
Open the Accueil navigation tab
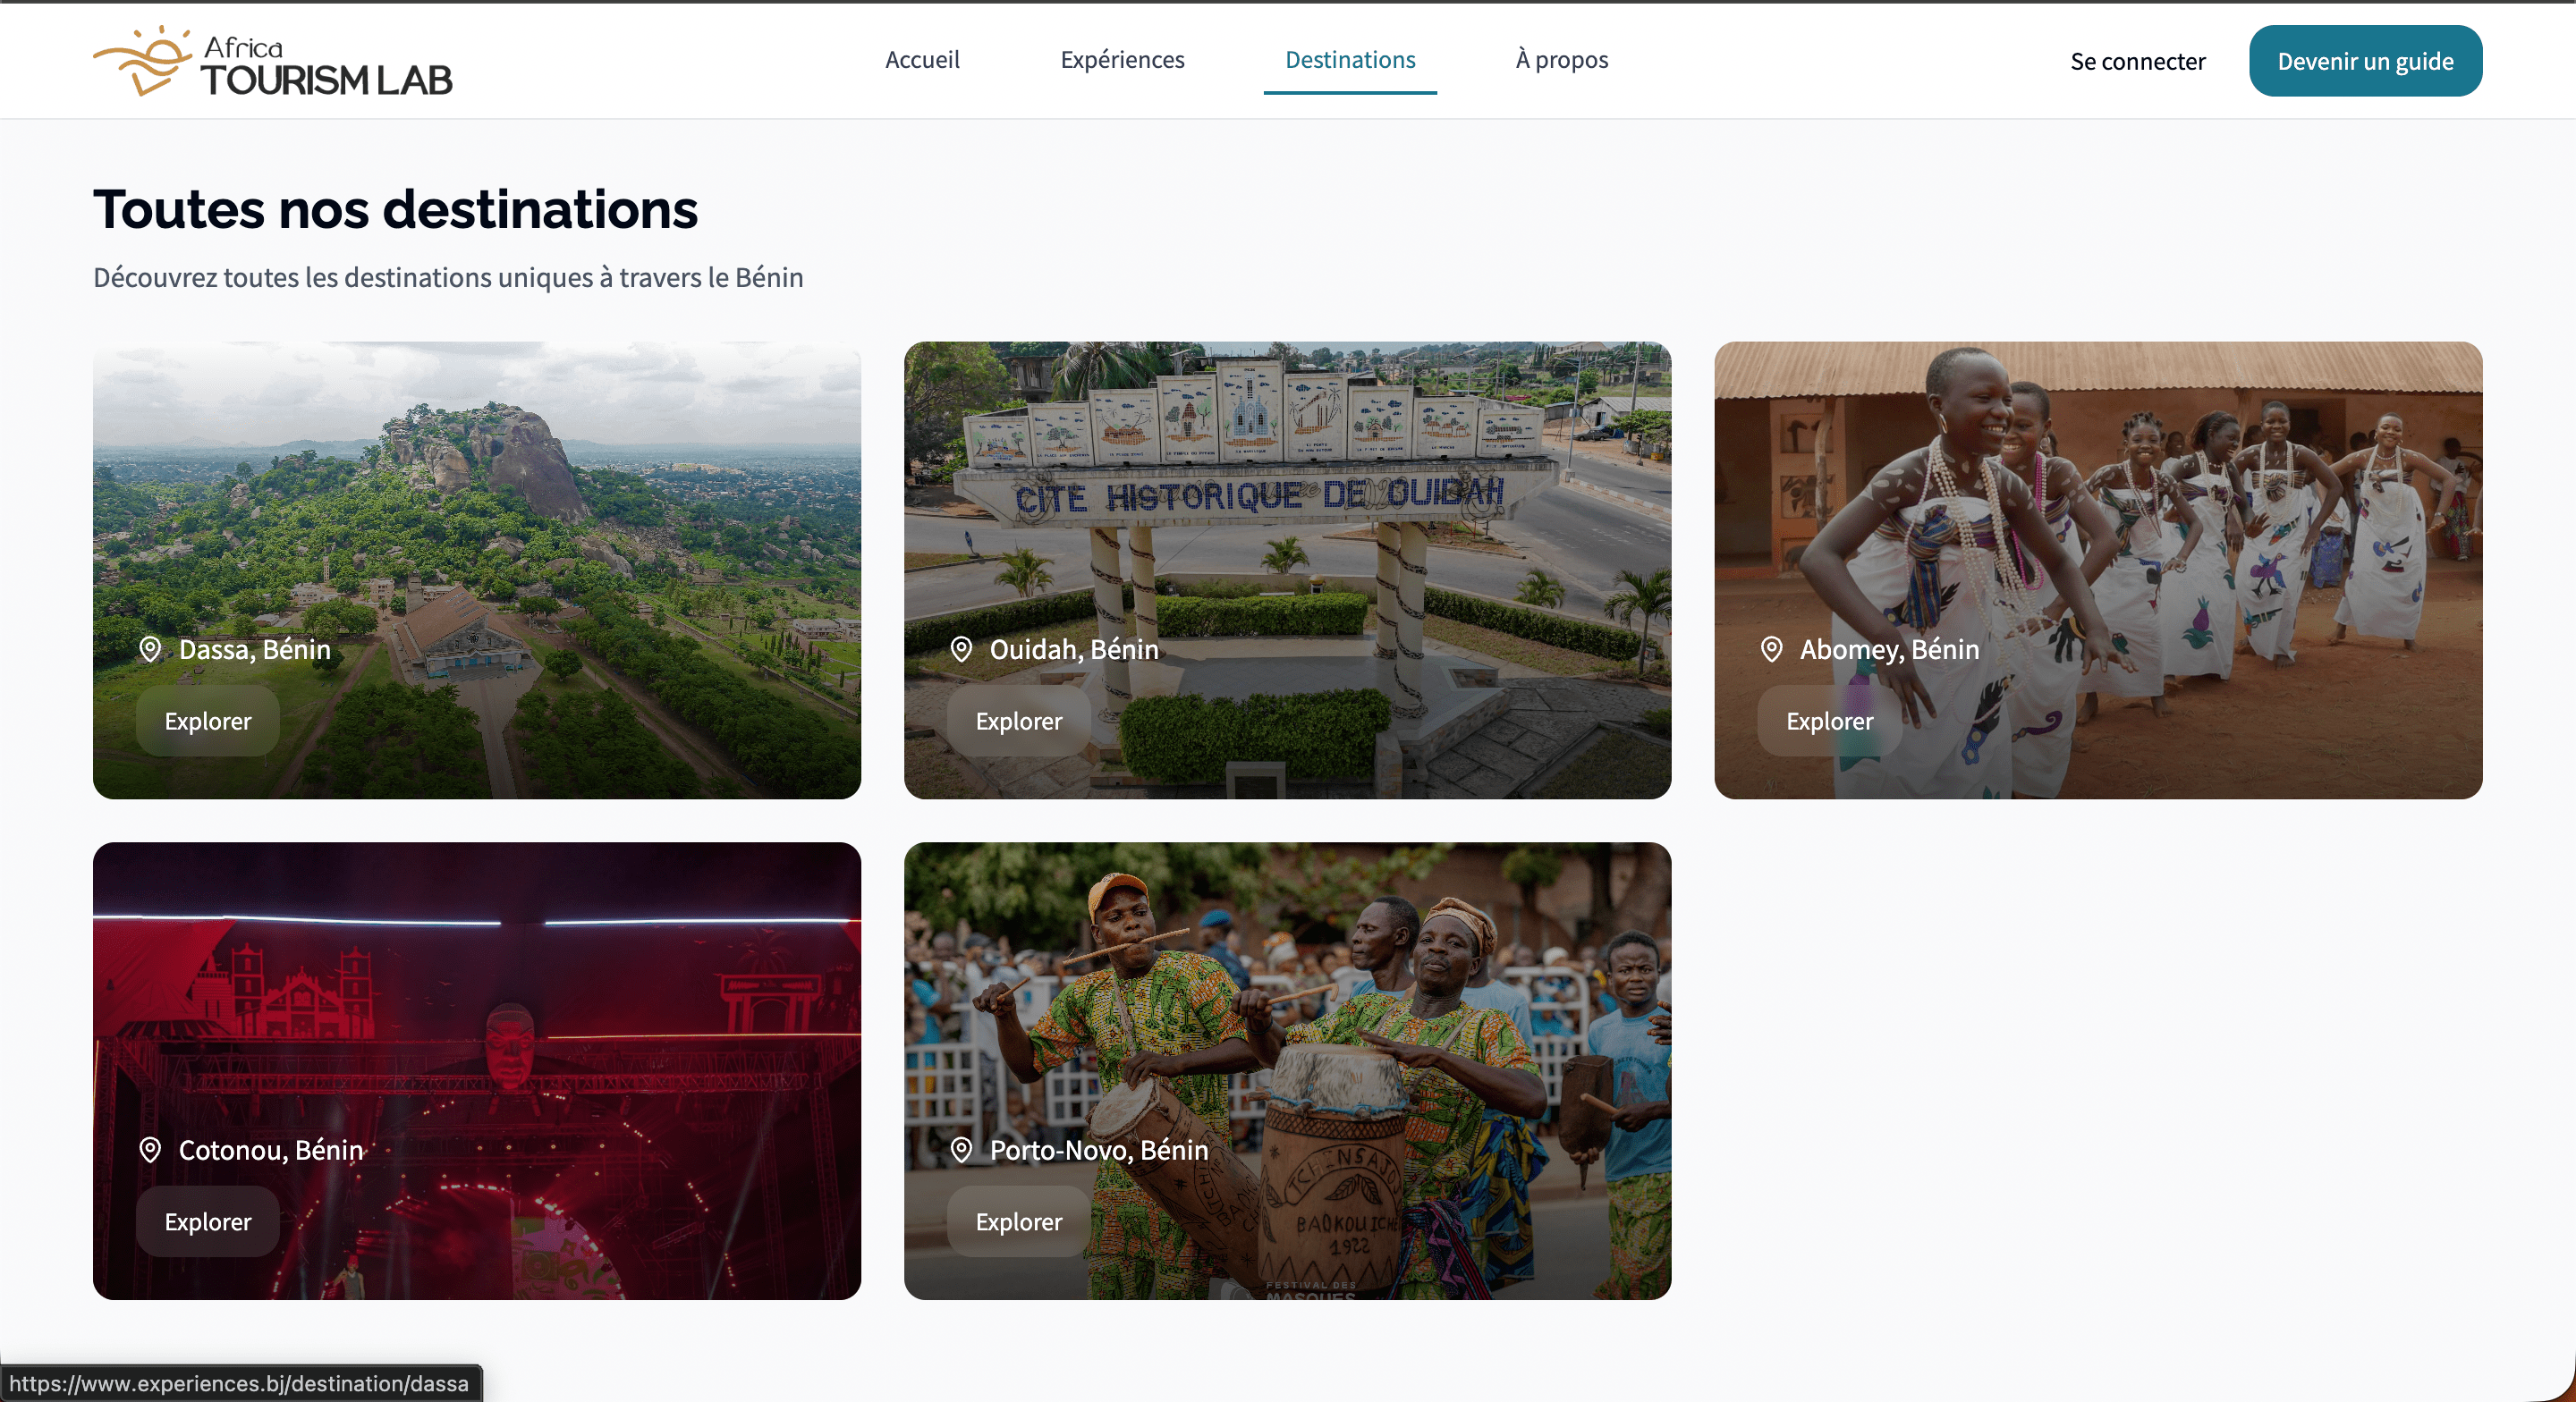click(922, 60)
